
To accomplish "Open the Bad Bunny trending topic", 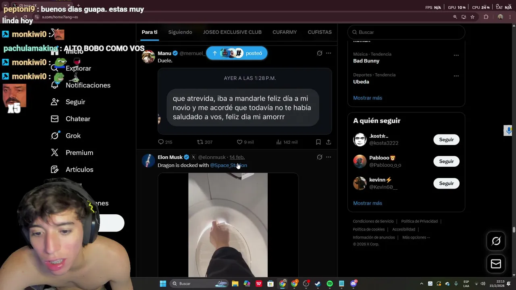I will click(366, 61).
